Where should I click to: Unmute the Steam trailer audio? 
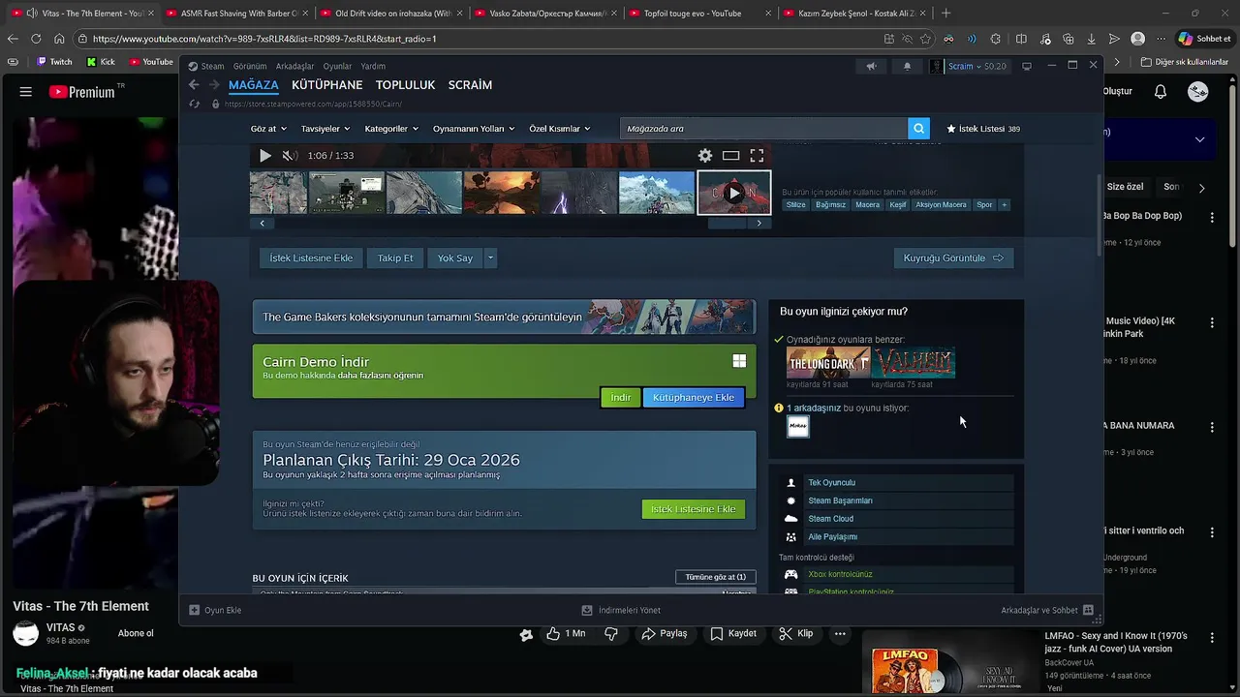click(x=288, y=156)
